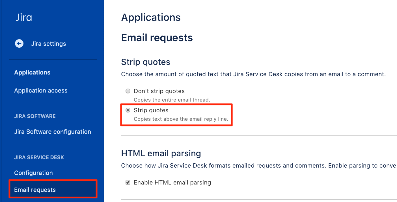
Task: Click the "Don't strip quotes" option label
Action: click(x=159, y=91)
